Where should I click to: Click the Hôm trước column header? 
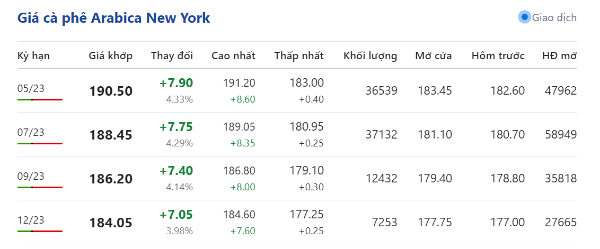[498, 56]
